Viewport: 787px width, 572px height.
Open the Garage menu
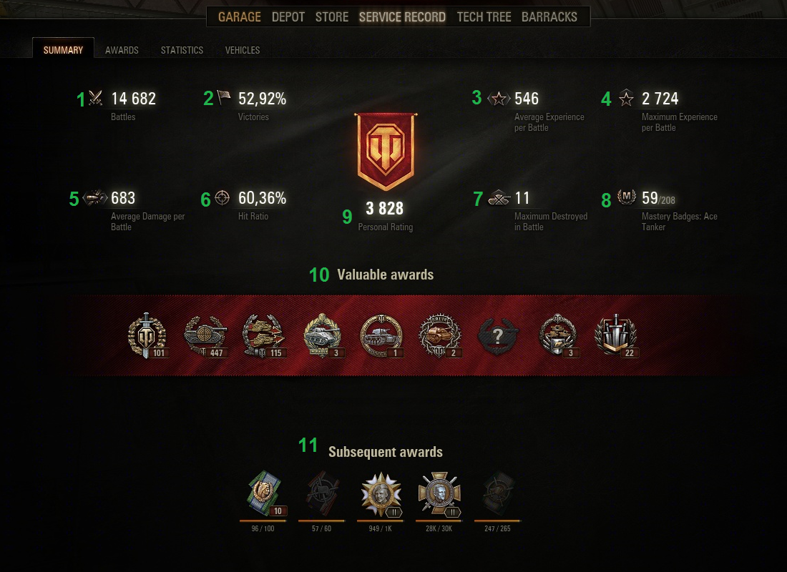pos(240,17)
